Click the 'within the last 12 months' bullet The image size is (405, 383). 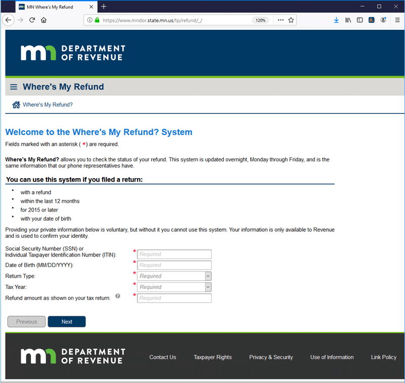[50, 201]
